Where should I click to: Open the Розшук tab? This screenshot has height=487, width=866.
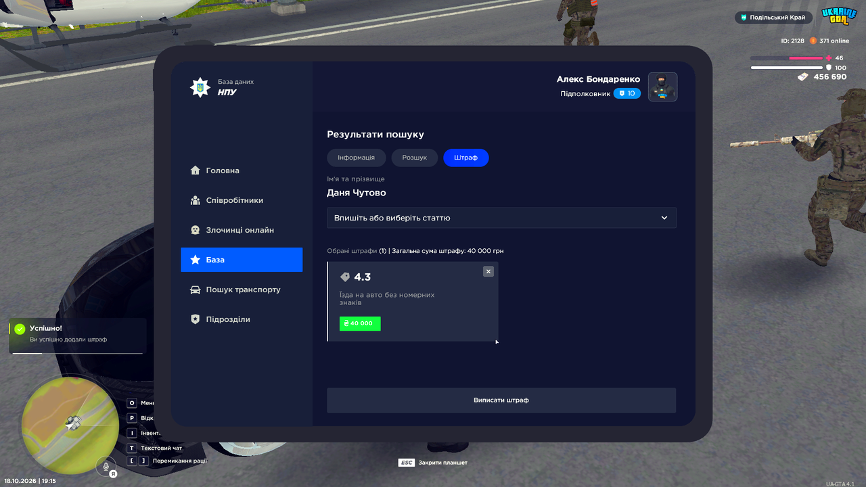[415, 158]
